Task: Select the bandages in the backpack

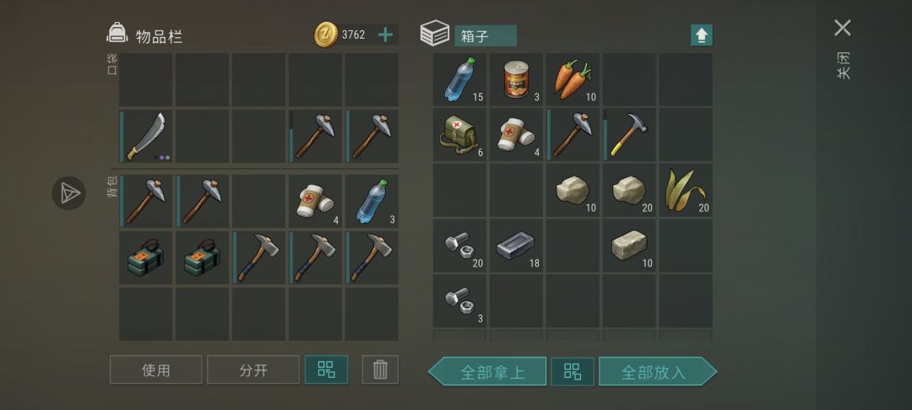Action: click(x=315, y=201)
